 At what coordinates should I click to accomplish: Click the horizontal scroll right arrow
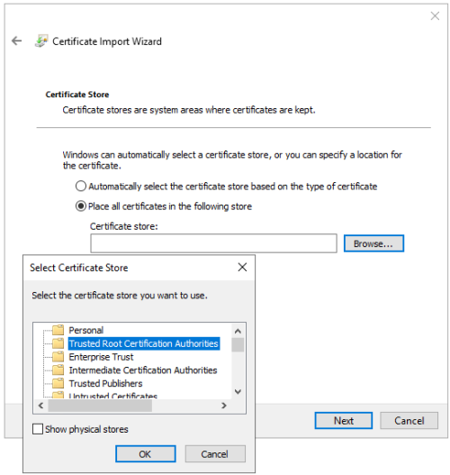[x=224, y=406]
